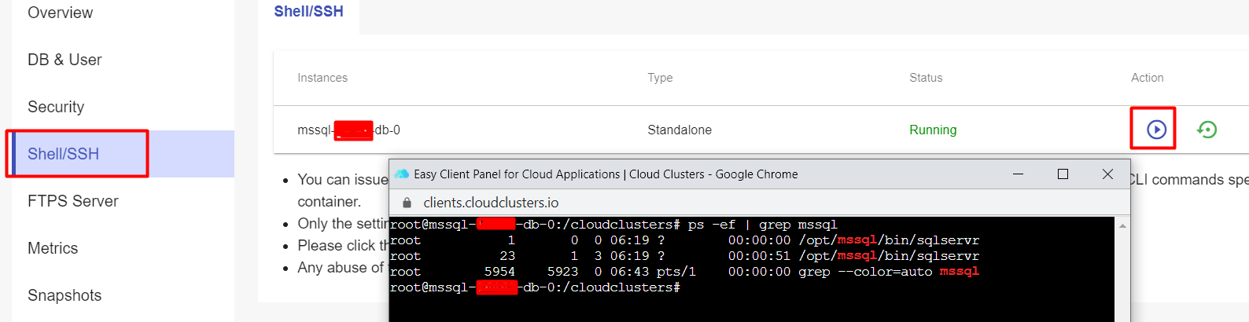Screen dimensions: 1249x322
Task: Open the FTPS Server page
Action: point(72,201)
